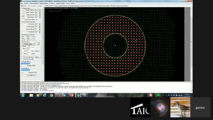Viewport: 213px width, 120px height.
Task: Click the Exposure time input field
Action: coord(31,48)
